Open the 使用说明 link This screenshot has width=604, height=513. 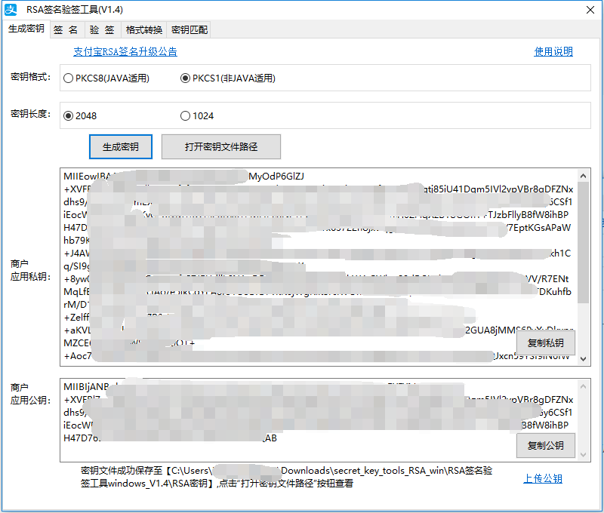click(553, 52)
